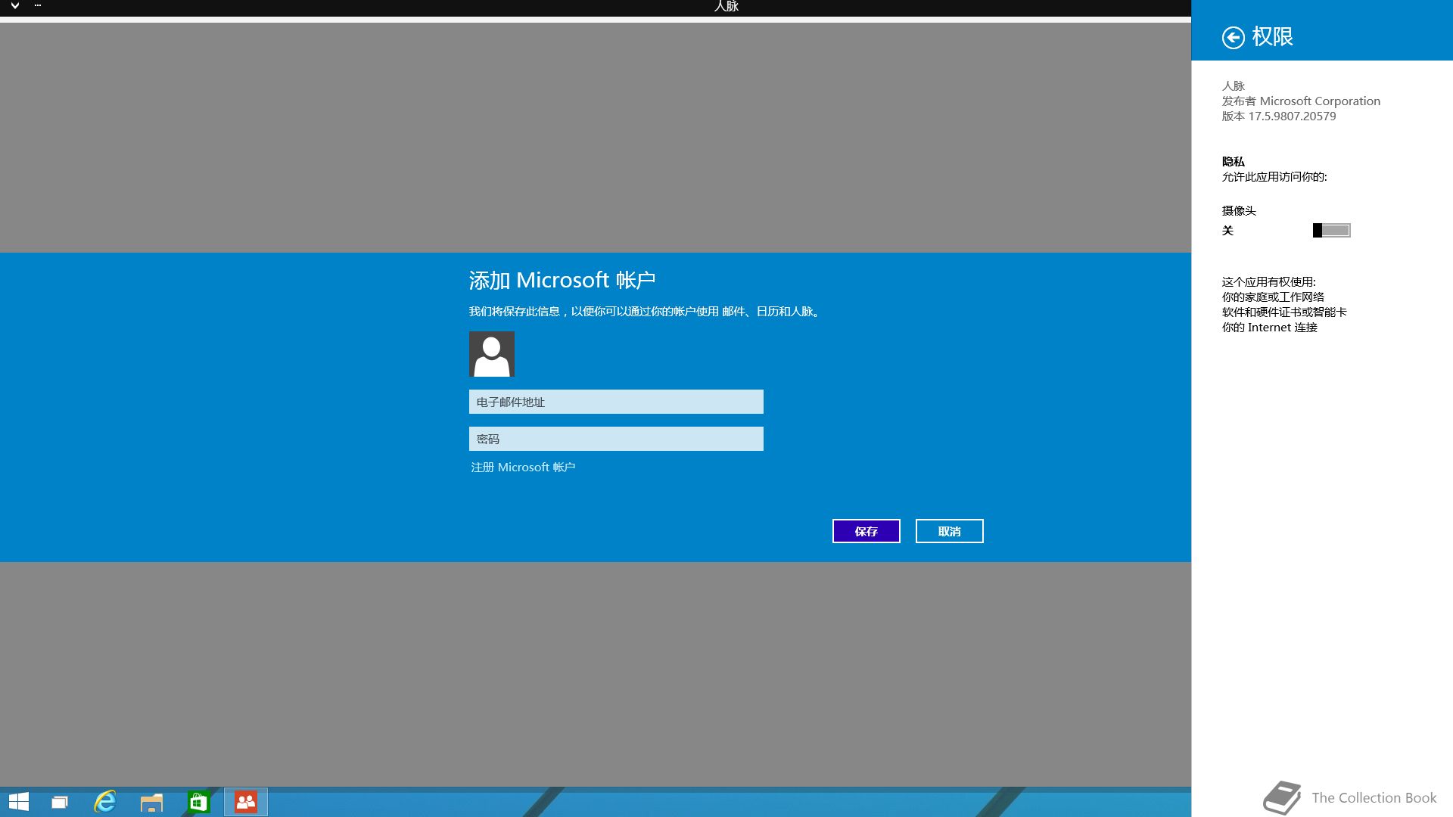Open the title bar ellipsis options
This screenshot has width=1453, height=817.
click(38, 5)
